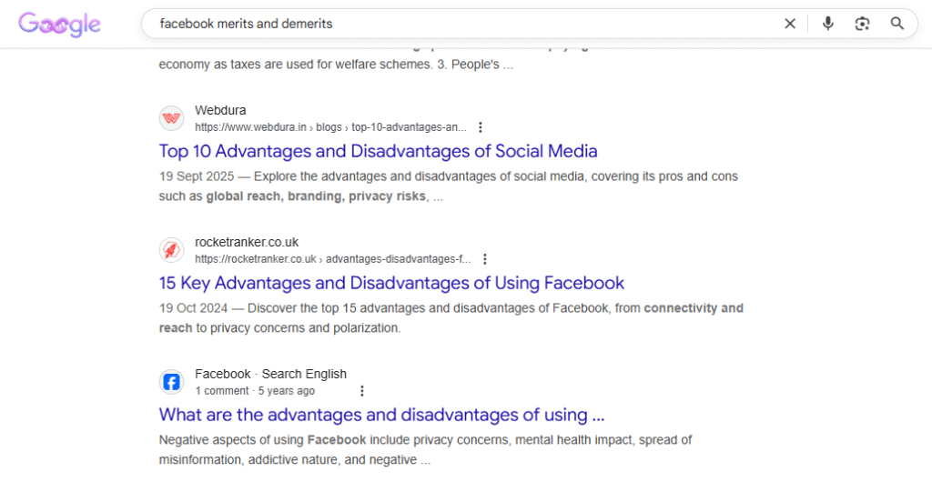Submit search with magnifying glass icon
This screenshot has width=932, height=492.
click(897, 24)
